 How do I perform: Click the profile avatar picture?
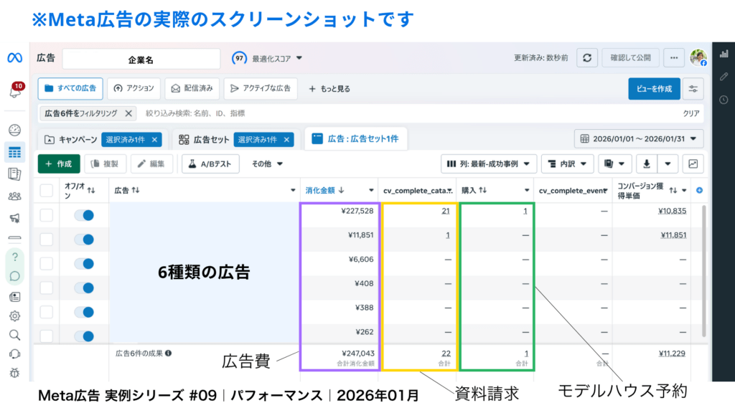click(698, 58)
